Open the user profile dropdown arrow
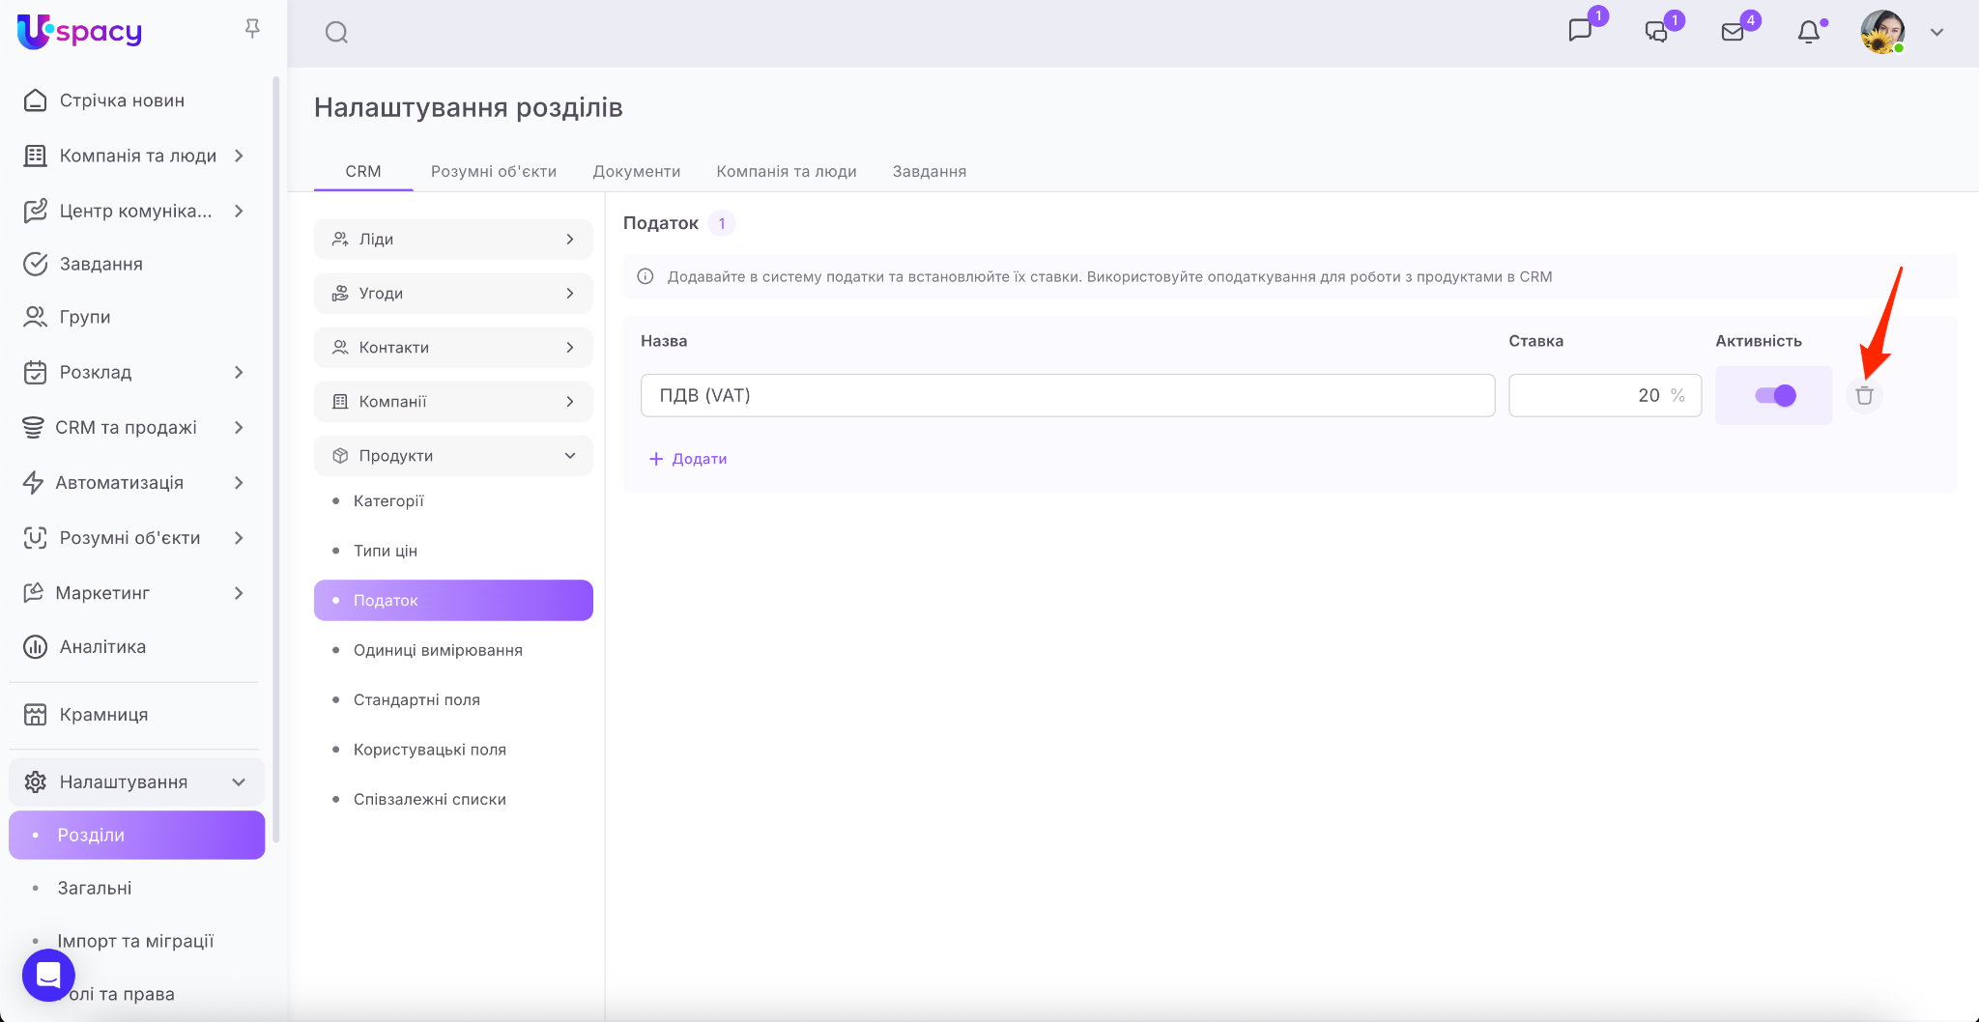 click(1936, 33)
